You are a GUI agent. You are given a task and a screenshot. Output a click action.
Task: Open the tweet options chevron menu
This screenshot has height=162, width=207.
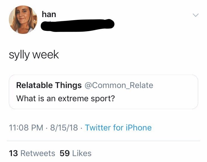tap(195, 15)
